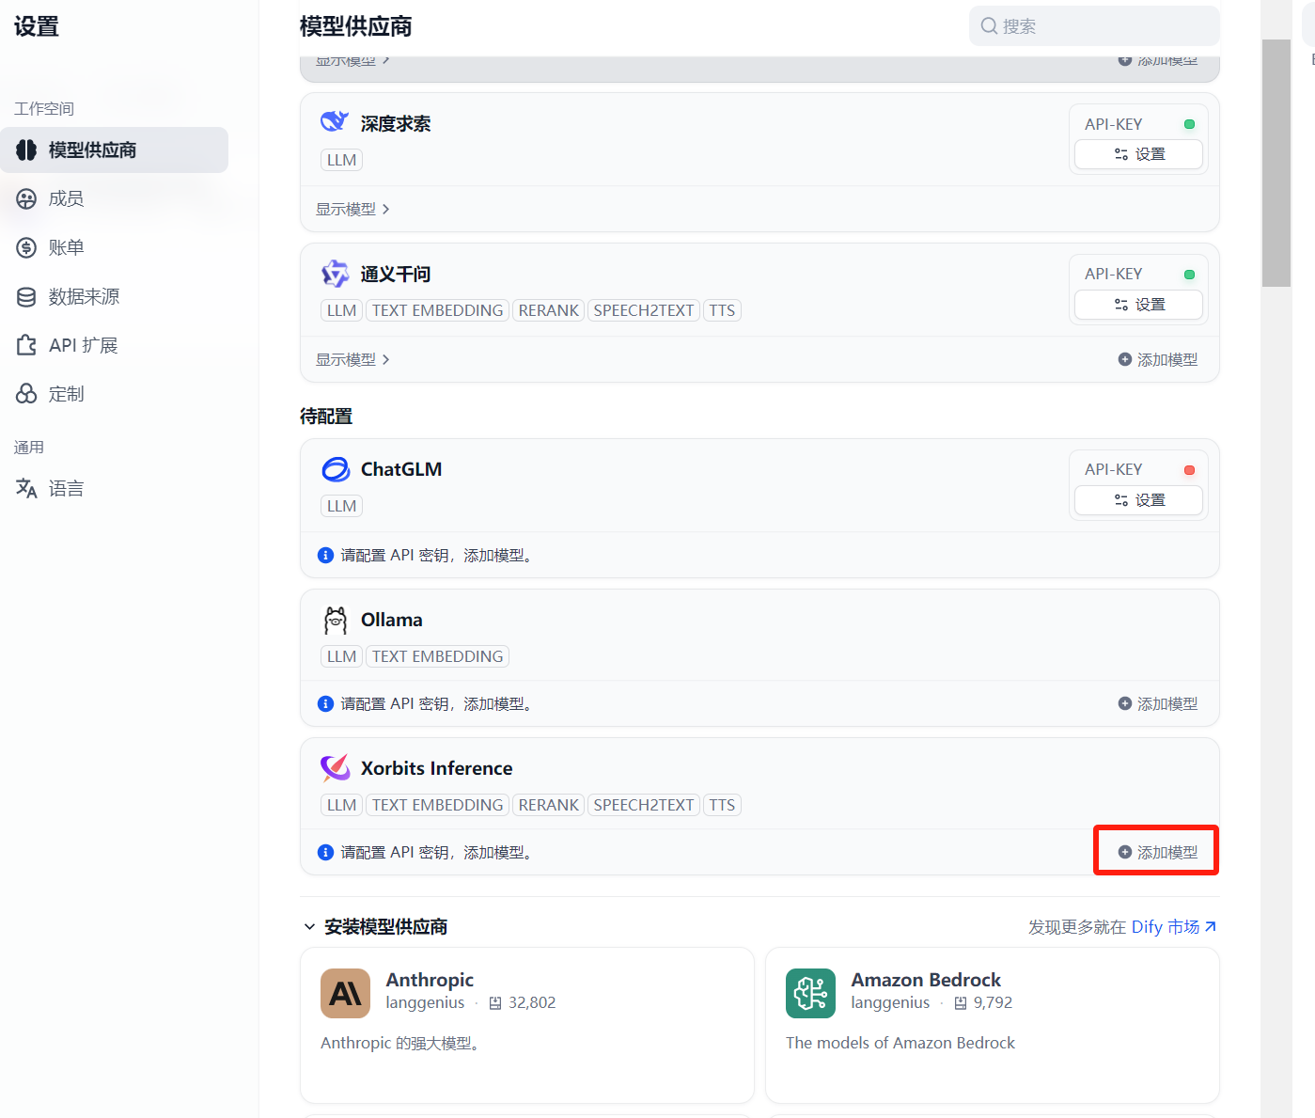Click the green status dot for 通义千问
The height and width of the screenshot is (1118, 1315).
pos(1189,275)
